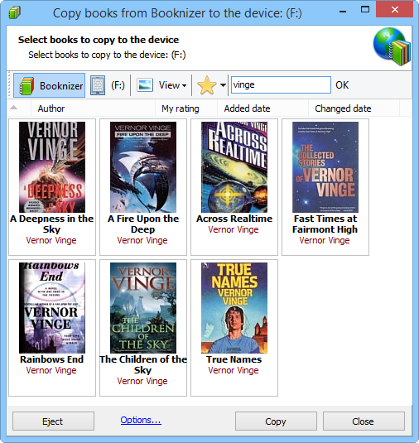419x443 pixels.
Task: Open the View dropdown menu
Action: (x=172, y=85)
